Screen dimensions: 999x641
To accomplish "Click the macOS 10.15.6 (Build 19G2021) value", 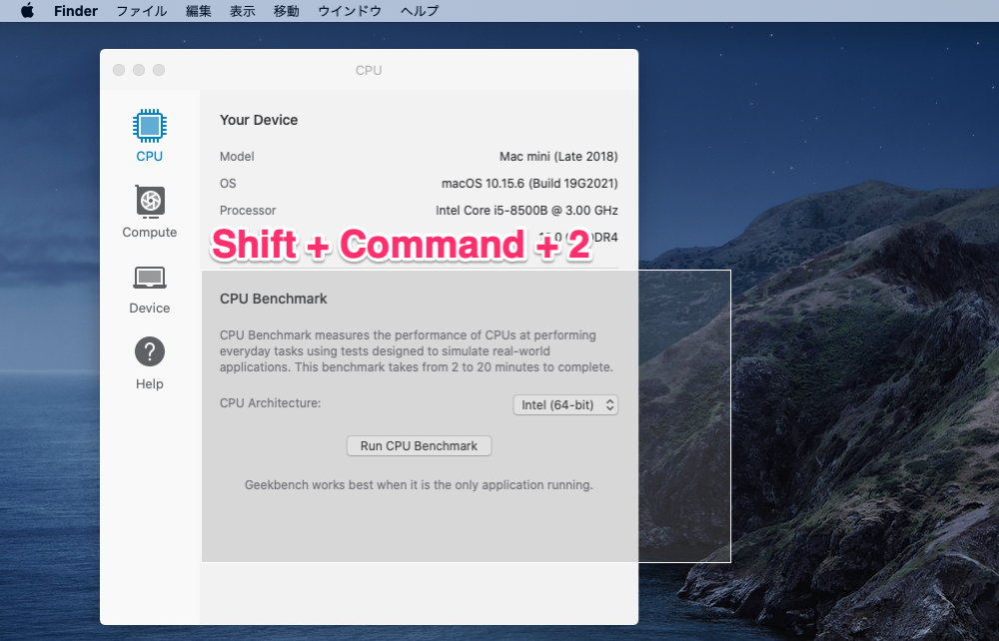I will (x=529, y=184).
